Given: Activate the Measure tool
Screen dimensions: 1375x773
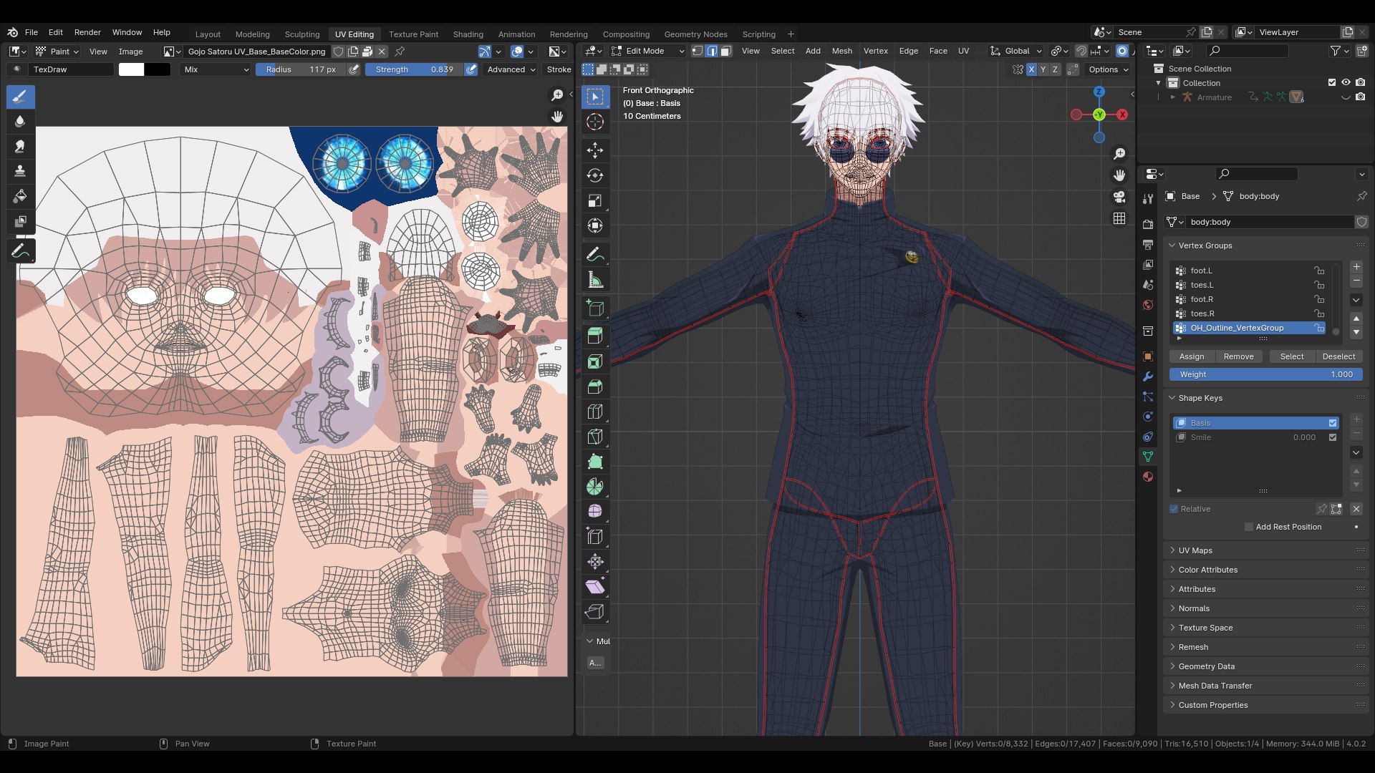Looking at the screenshot, I should point(595,280).
